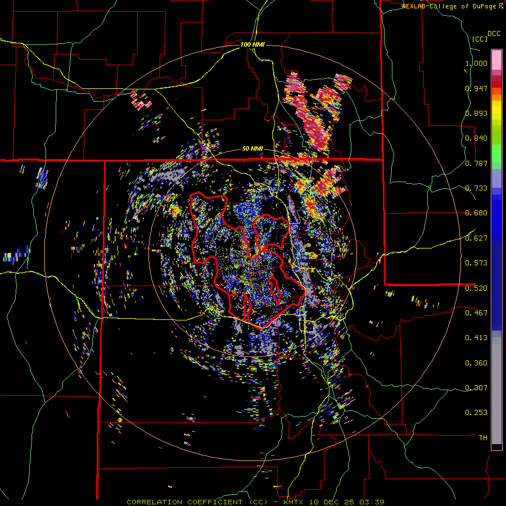
Task: Click the 100 NMI range ring label
Action: (x=252, y=44)
